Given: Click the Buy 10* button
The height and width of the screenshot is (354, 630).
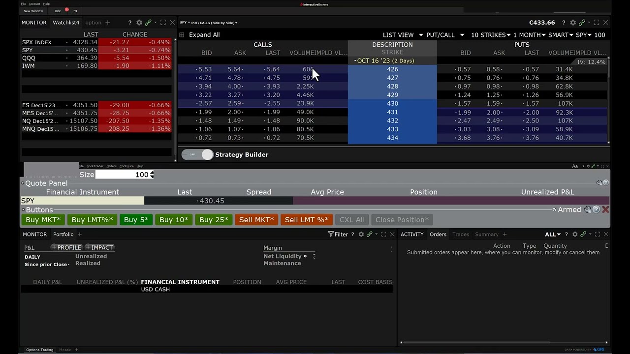Looking at the screenshot, I should 174,220.
